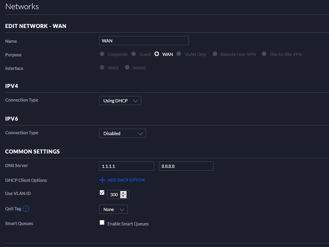This screenshot has height=247, width=329.
Task: Select the Site-to-Site VPN radio button
Action: (264, 54)
